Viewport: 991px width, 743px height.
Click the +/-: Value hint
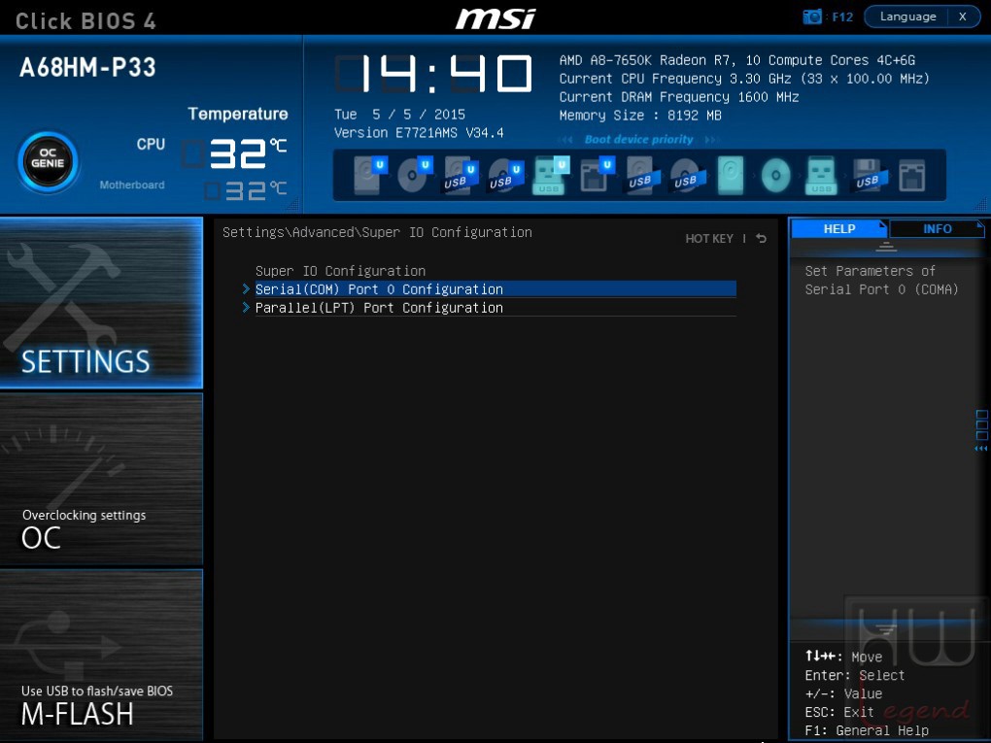[x=843, y=693]
